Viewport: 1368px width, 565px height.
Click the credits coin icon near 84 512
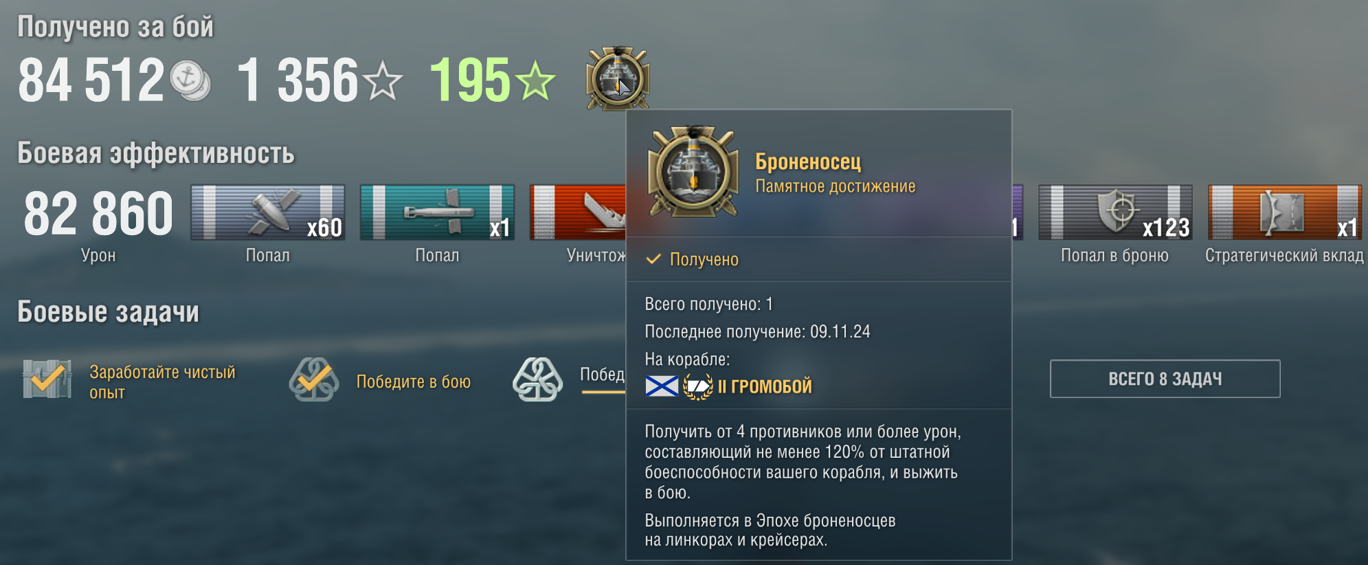(190, 80)
